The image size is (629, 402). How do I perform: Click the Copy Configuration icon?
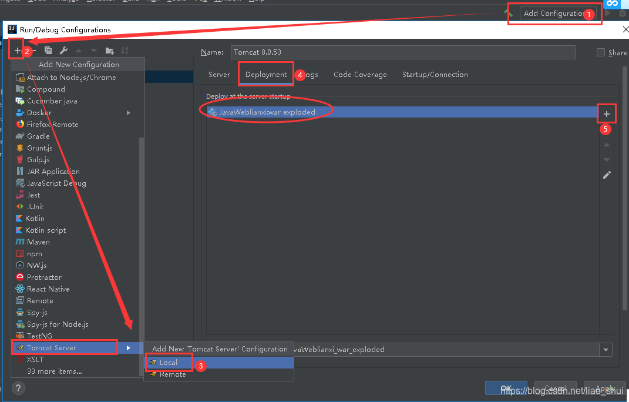(48, 51)
